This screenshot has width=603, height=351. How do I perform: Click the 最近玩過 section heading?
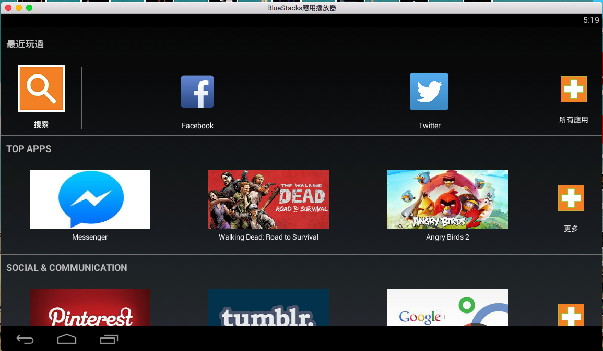coord(25,44)
